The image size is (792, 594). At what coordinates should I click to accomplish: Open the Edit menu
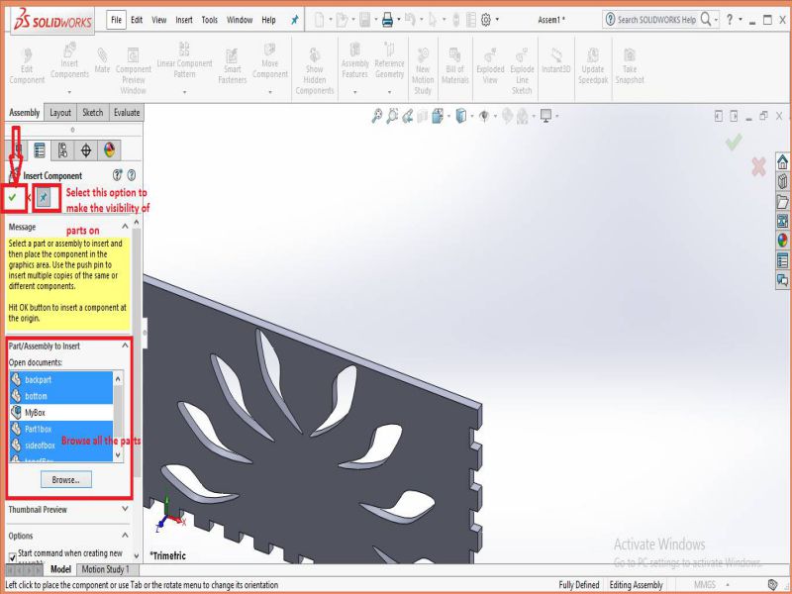[137, 20]
